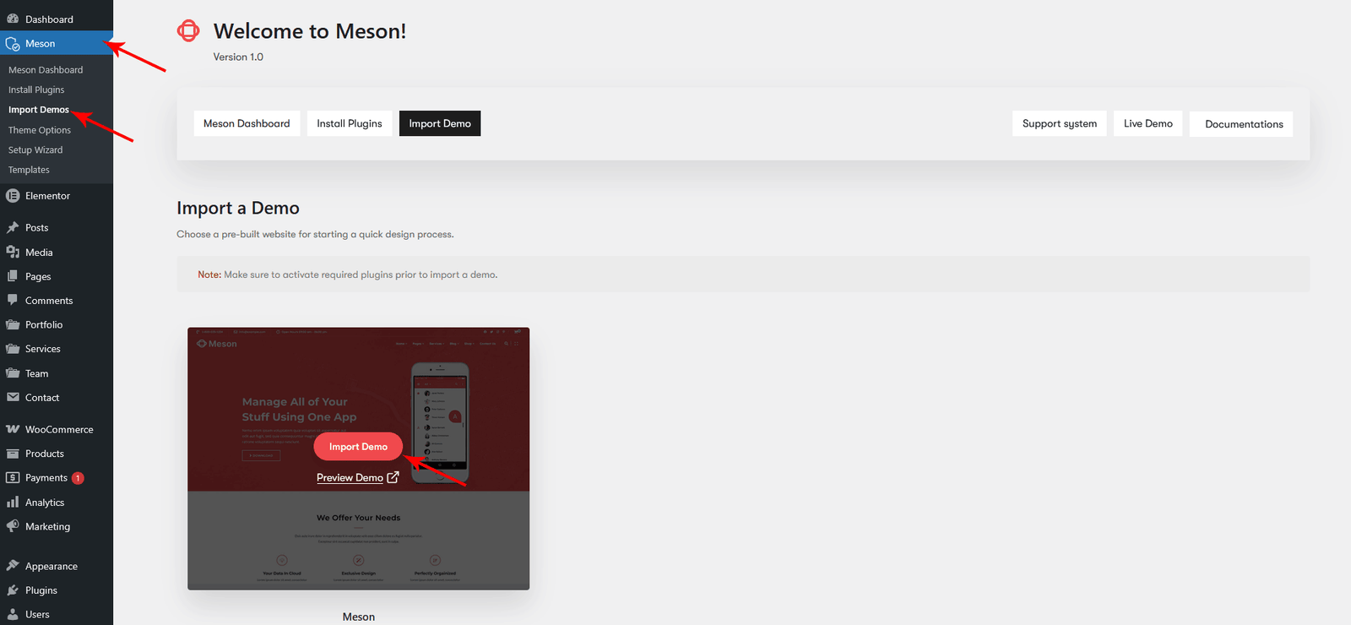The height and width of the screenshot is (625, 1351).
Task: Click the WooCommerce icon in sidebar
Action: point(13,429)
